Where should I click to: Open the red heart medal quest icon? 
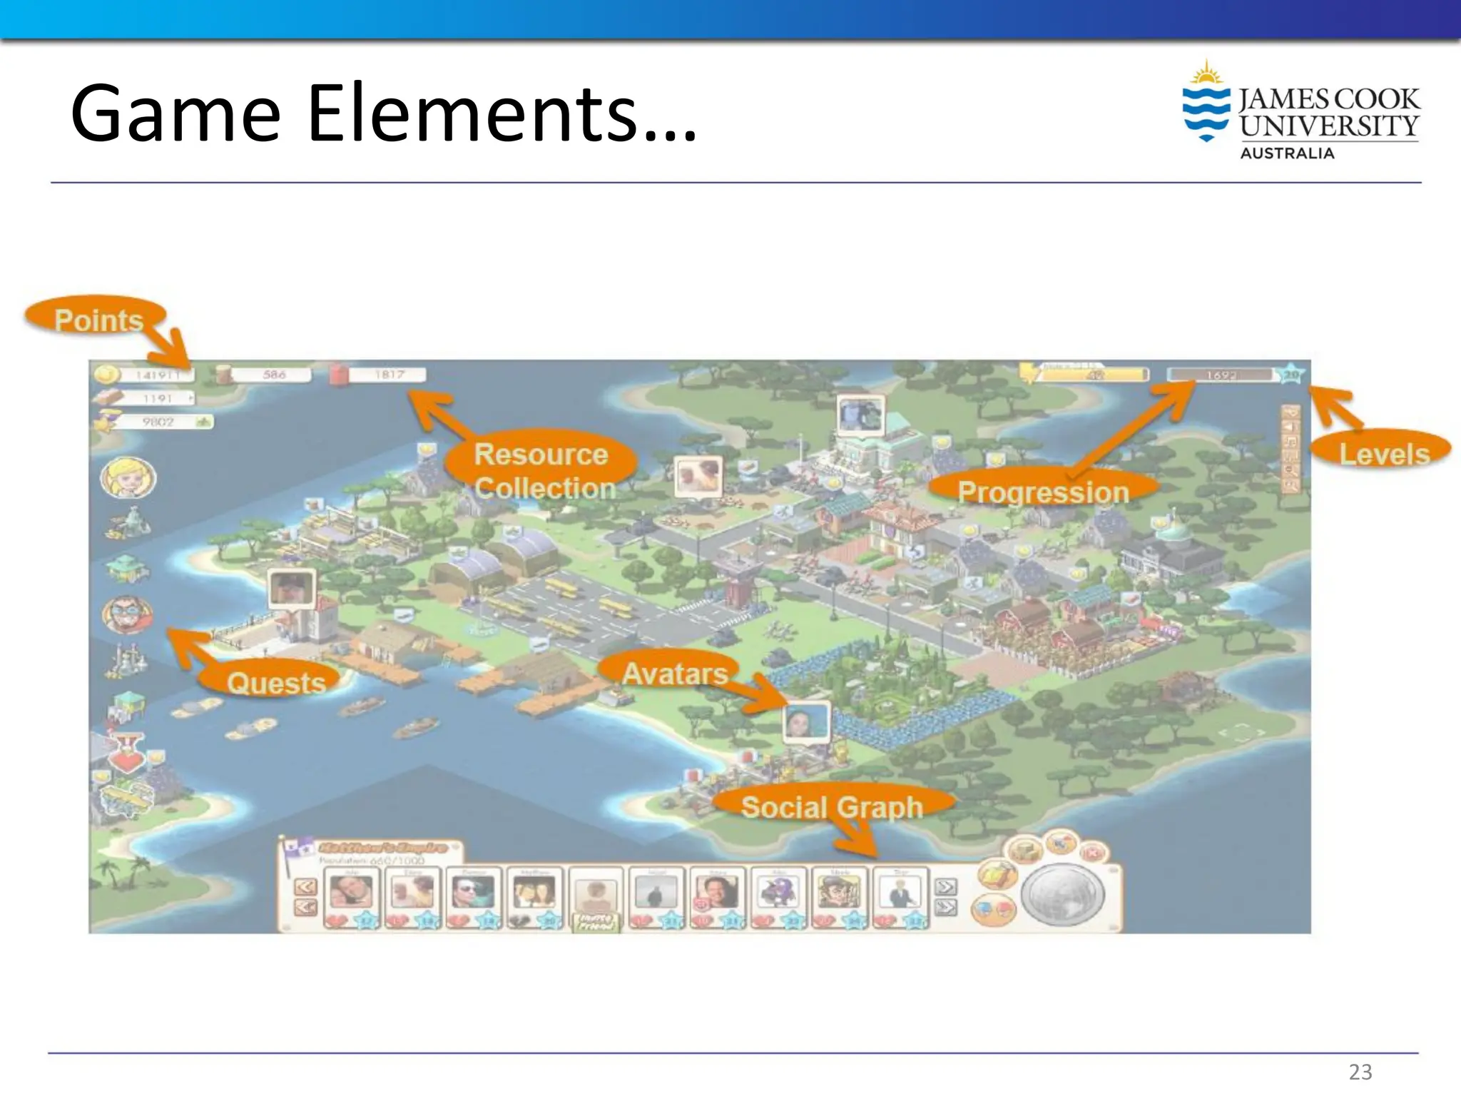pos(127,754)
